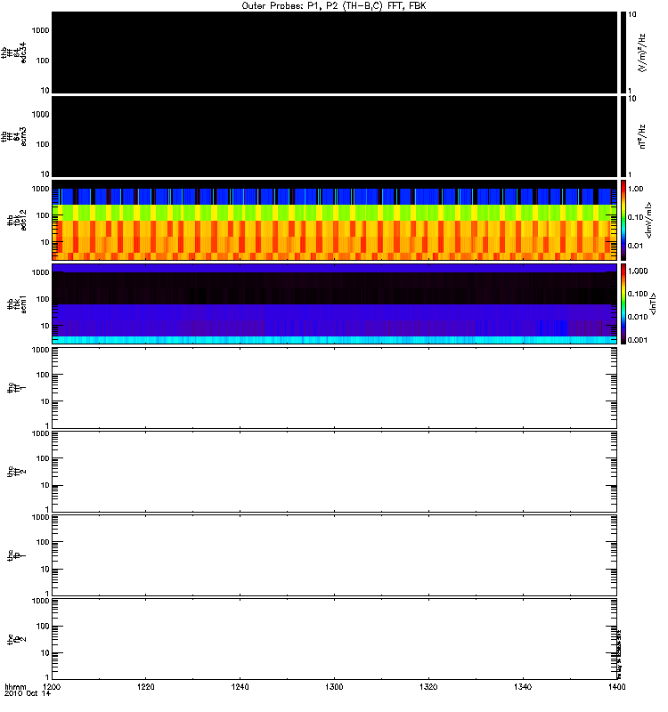Click the rainbow <|nT|> color bar
The height and width of the screenshot is (712, 668).
coord(623,303)
